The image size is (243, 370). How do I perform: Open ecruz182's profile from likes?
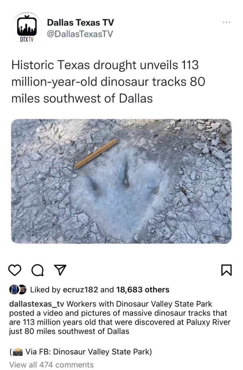pyautogui.click(x=80, y=289)
